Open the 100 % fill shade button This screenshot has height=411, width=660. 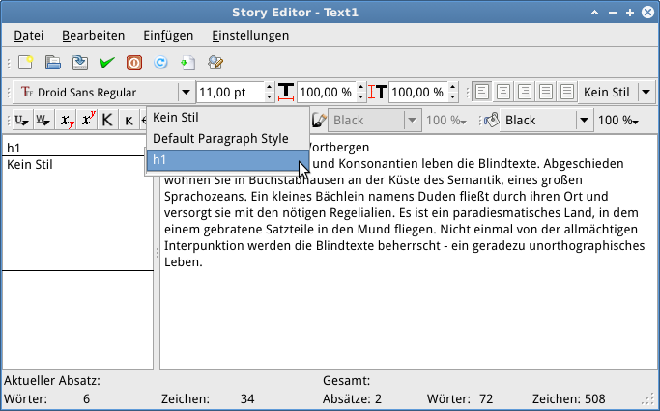618,121
